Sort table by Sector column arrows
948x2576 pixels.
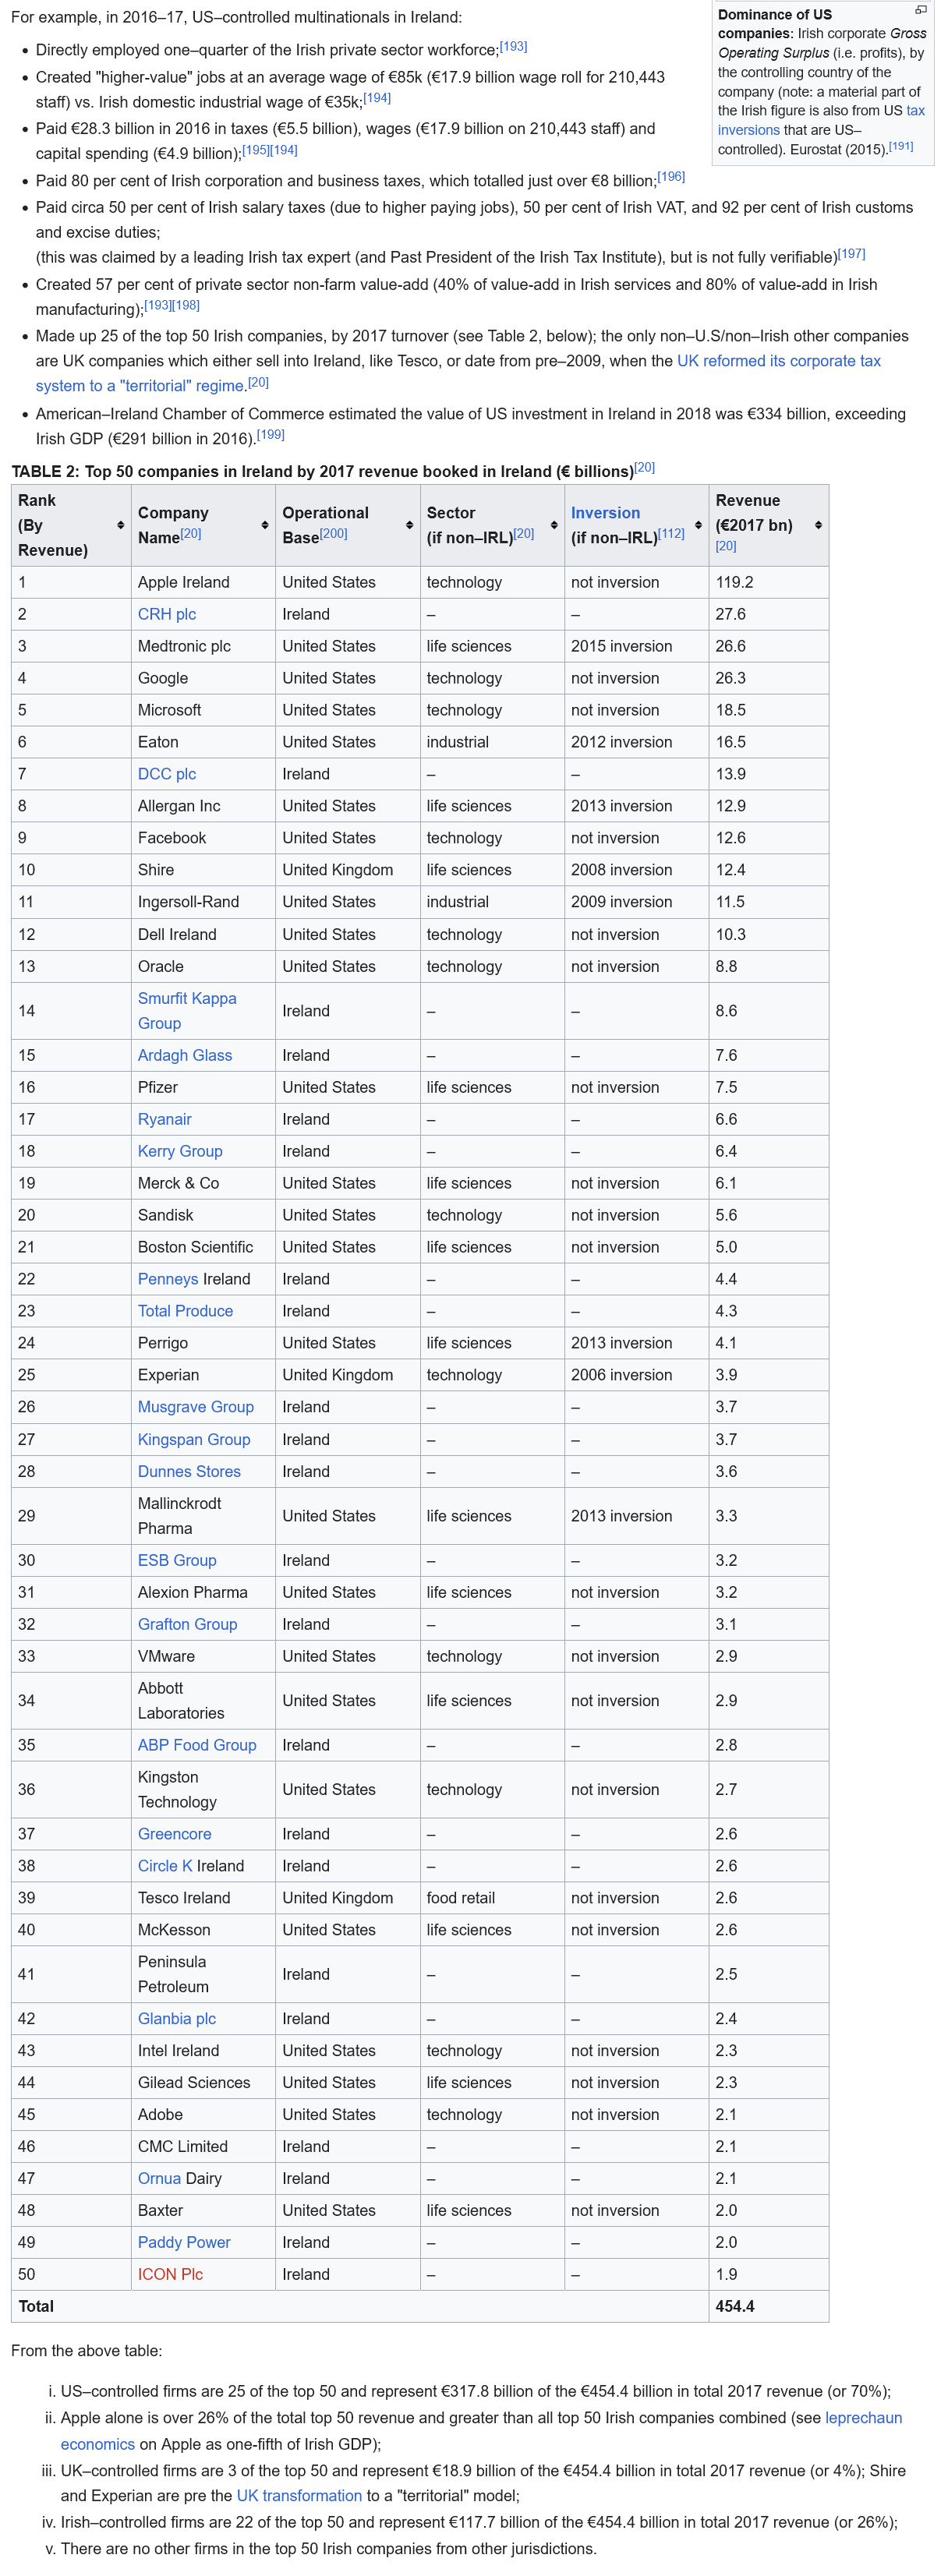[x=554, y=525]
